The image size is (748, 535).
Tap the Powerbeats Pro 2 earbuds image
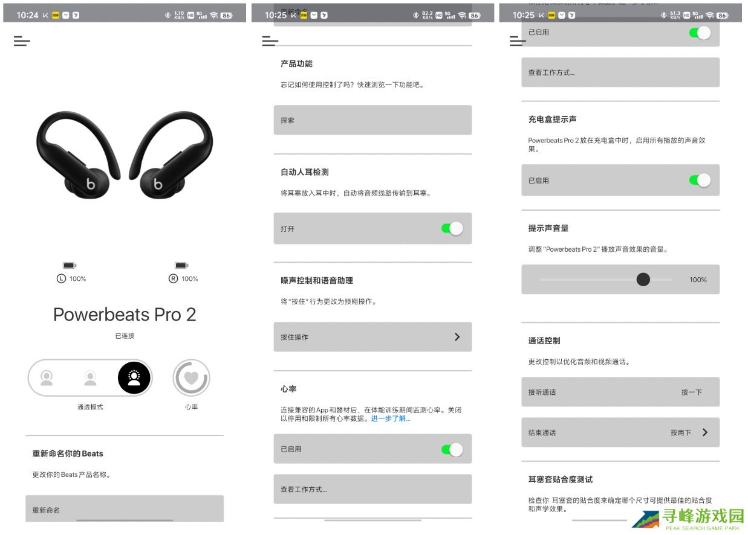point(125,154)
